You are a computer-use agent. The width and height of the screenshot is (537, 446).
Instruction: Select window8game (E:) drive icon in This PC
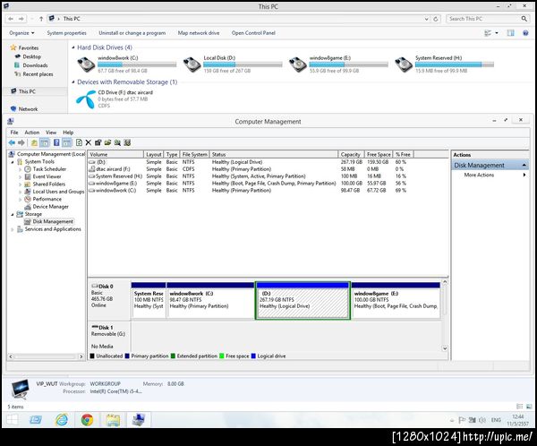point(298,64)
